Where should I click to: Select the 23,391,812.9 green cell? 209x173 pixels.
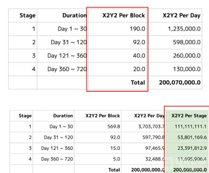point(187,148)
